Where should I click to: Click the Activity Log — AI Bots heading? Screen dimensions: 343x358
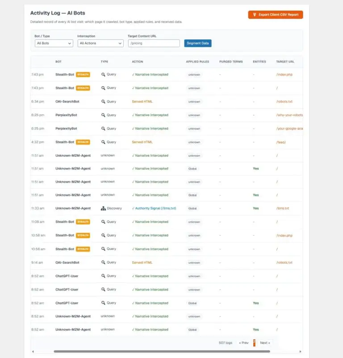(x=58, y=13)
